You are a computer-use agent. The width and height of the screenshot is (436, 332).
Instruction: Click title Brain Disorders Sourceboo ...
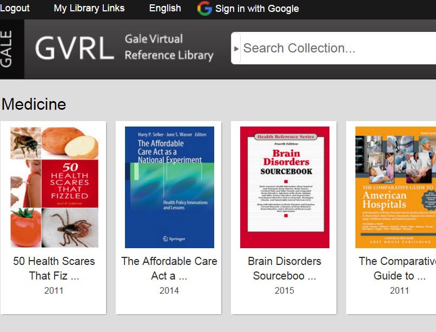(x=285, y=268)
